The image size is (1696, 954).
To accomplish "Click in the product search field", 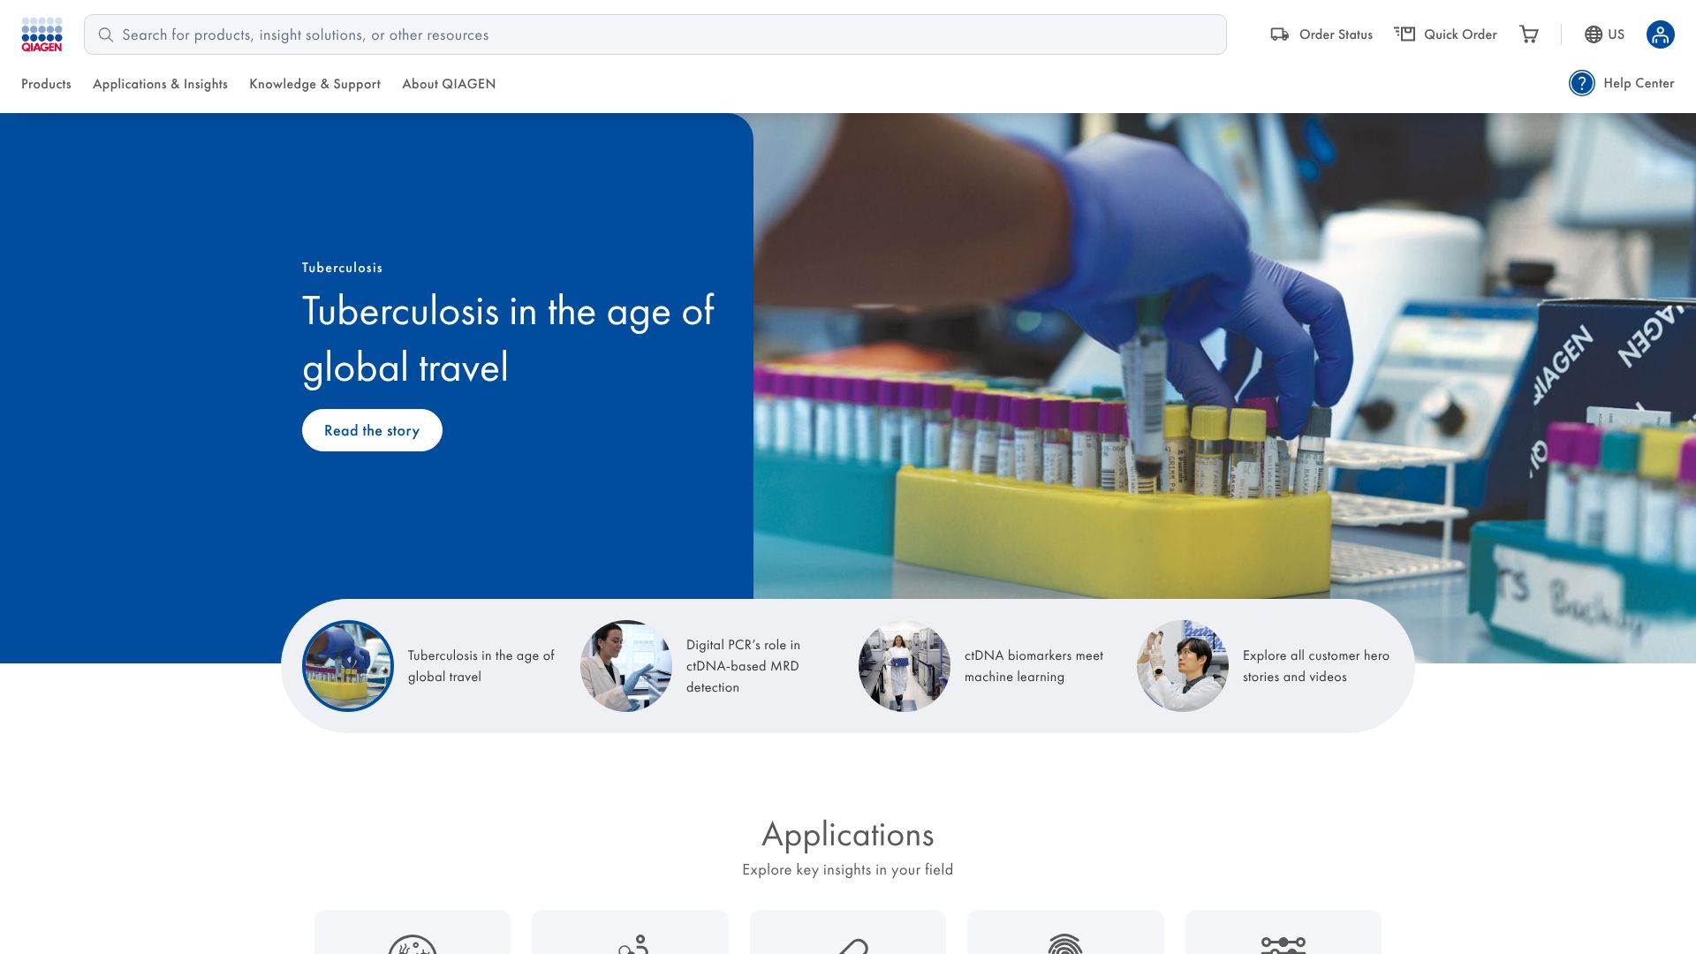I will tap(654, 35).
